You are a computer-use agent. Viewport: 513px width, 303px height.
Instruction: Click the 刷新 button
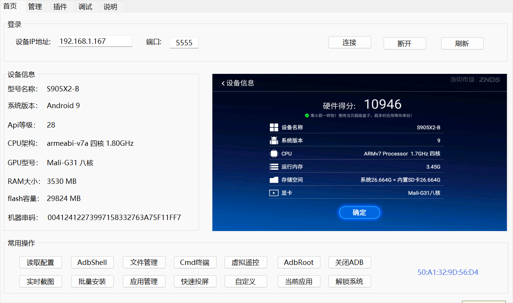click(462, 43)
